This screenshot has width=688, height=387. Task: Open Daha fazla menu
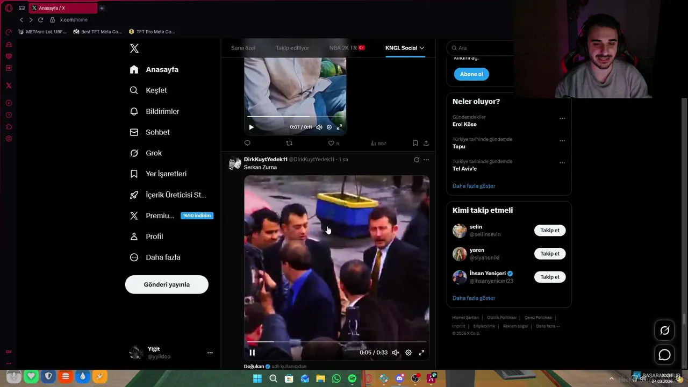155,257
